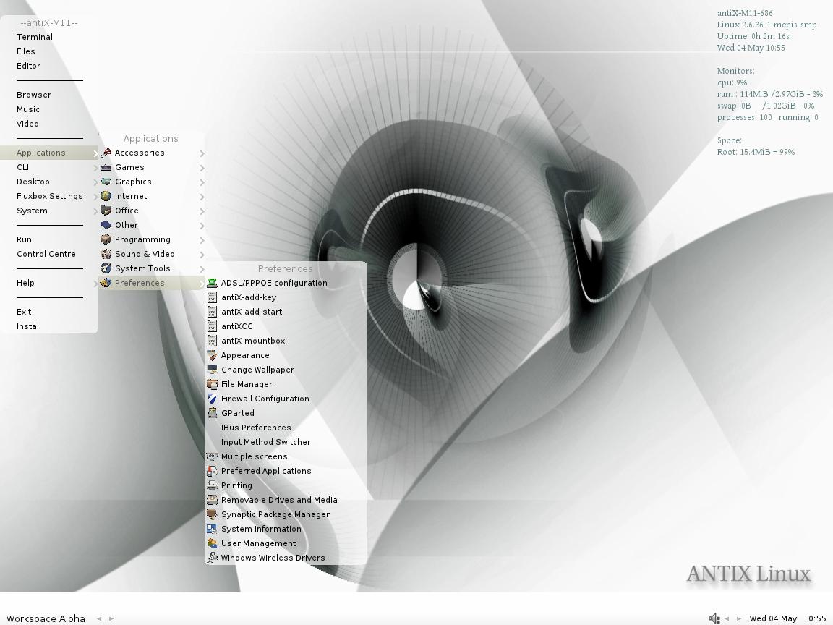Launch Terminal from the main menu

tap(35, 37)
